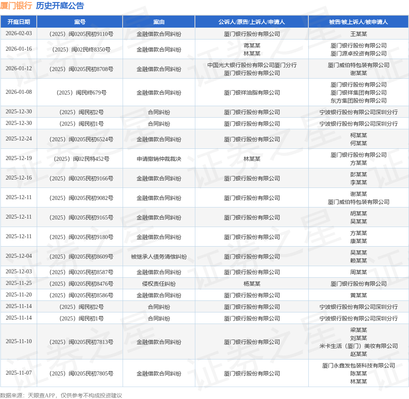Click defendant 王某某

[358, 34]
